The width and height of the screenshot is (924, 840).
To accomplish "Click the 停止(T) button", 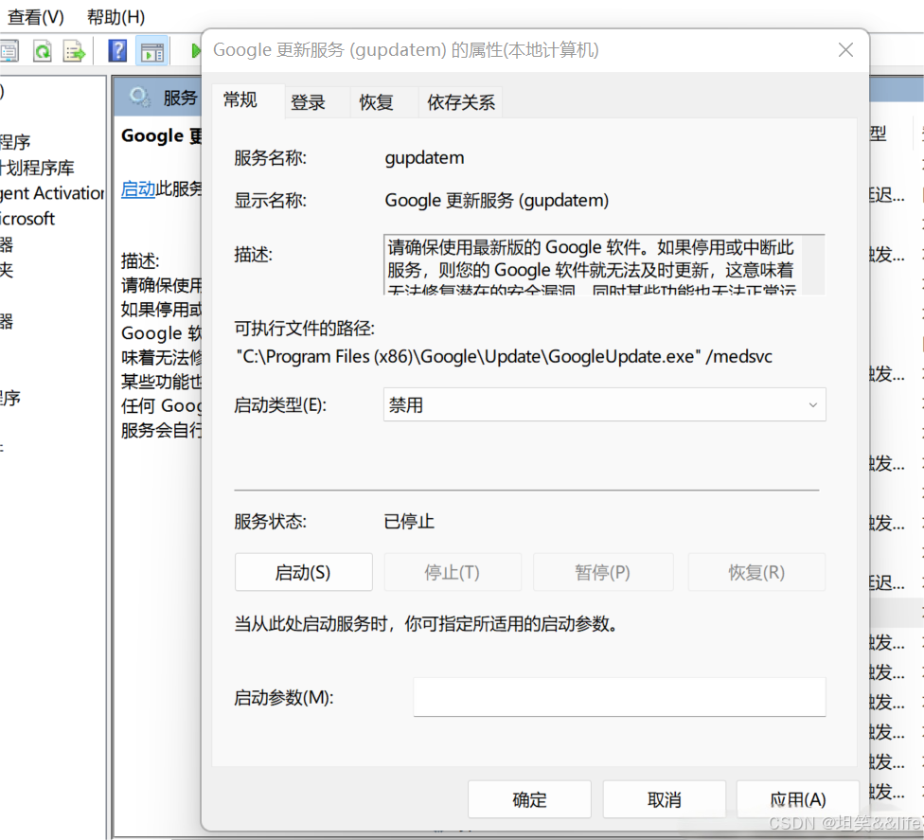I will [x=453, y=572].
